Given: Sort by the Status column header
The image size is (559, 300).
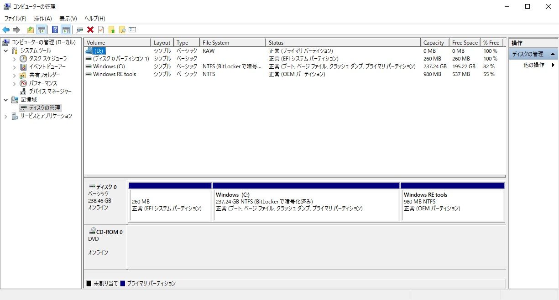Looking at the screenshot, I should pos(343,42).
